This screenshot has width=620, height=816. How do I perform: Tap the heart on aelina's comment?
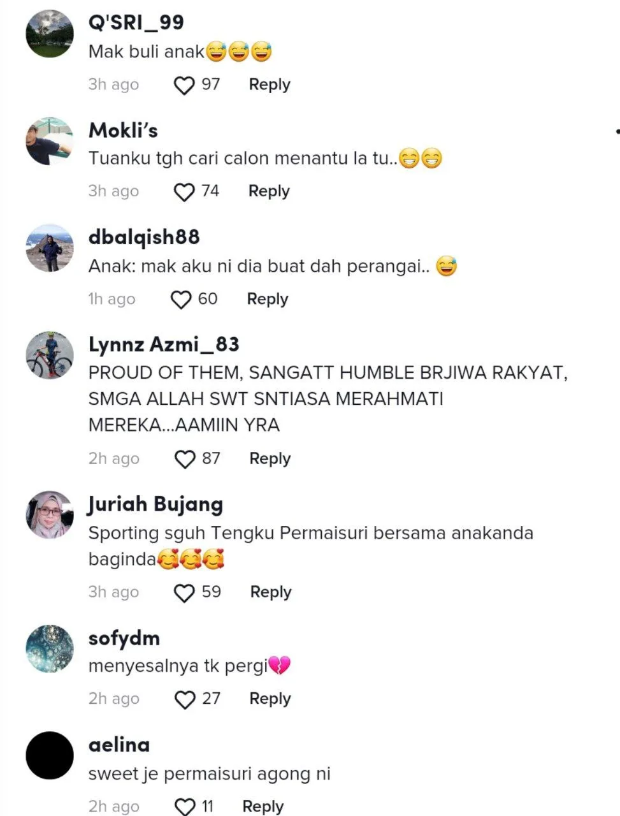pyautogui.click(x=185, y=806)
